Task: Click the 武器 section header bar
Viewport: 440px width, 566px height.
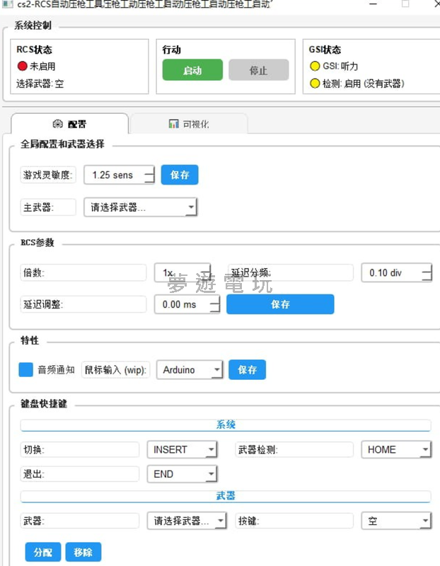Action: pos(226,496)
